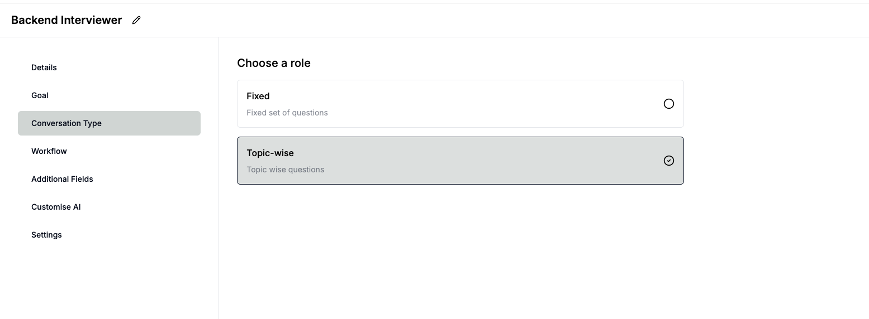The width and height of the screenshot is (869, 319).
Task: Click the Backend Interviewer title text
Action: point(67,20)
